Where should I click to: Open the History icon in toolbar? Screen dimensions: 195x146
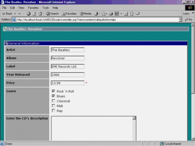(96, 14)
